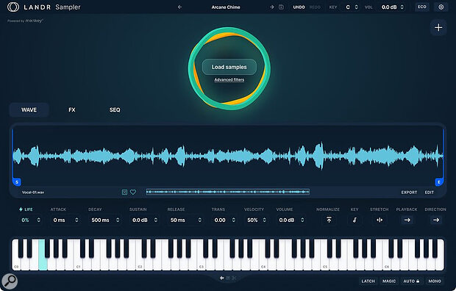Image resolution: width=456 pixels, height=291 pixels.
Task: Go to the previous preset arrow
Action: coord(179,7)
